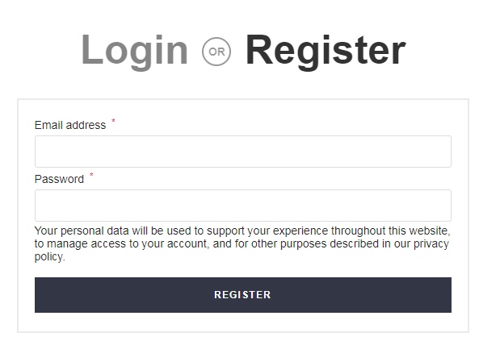Click the "Email address" field label
This screenshot has height=345, width=500.
[x=70, y=125]
